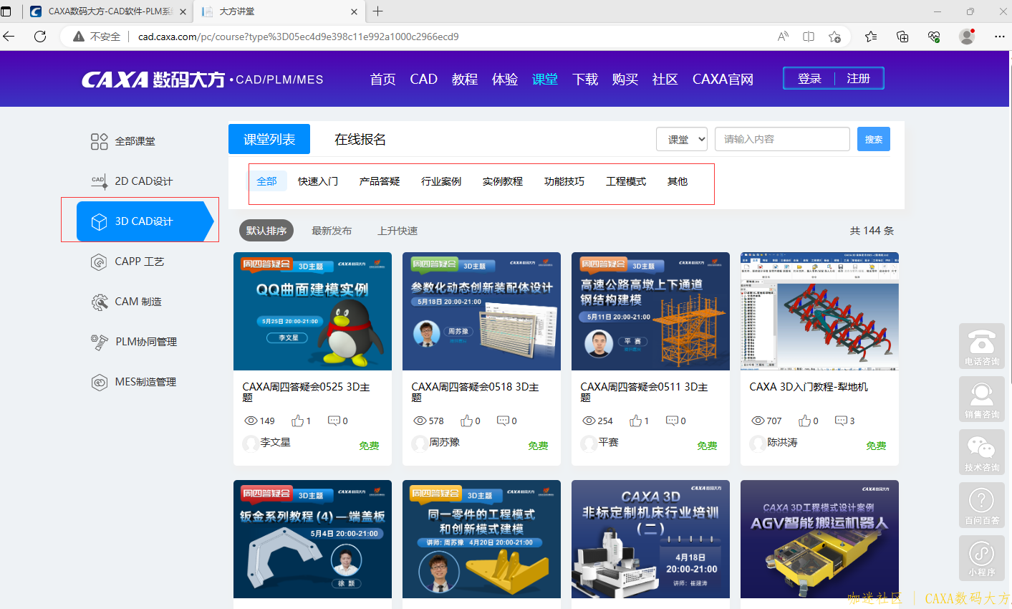Screen dimensions: 1012x609
Task: Like the CAXA周四答疑会0511 course
Action: (x=635, y=421)
